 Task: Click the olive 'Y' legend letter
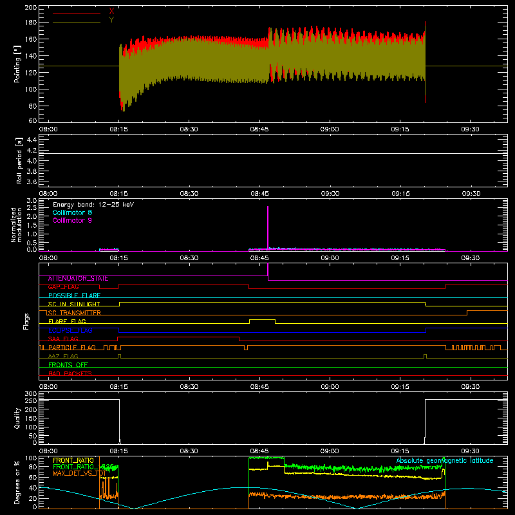(111, 20)
